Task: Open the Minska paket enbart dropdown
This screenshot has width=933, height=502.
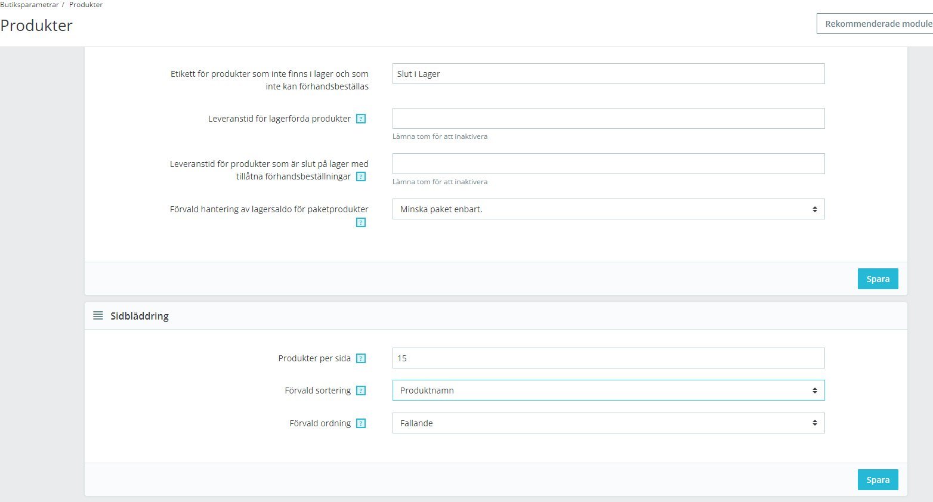Action: (608, 209)
